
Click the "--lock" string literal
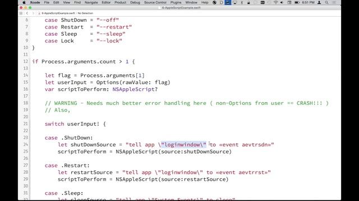click(x=109, y=41)
